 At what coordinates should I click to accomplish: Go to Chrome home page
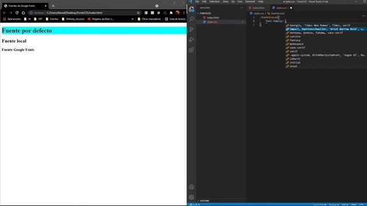tap(23, 13)
